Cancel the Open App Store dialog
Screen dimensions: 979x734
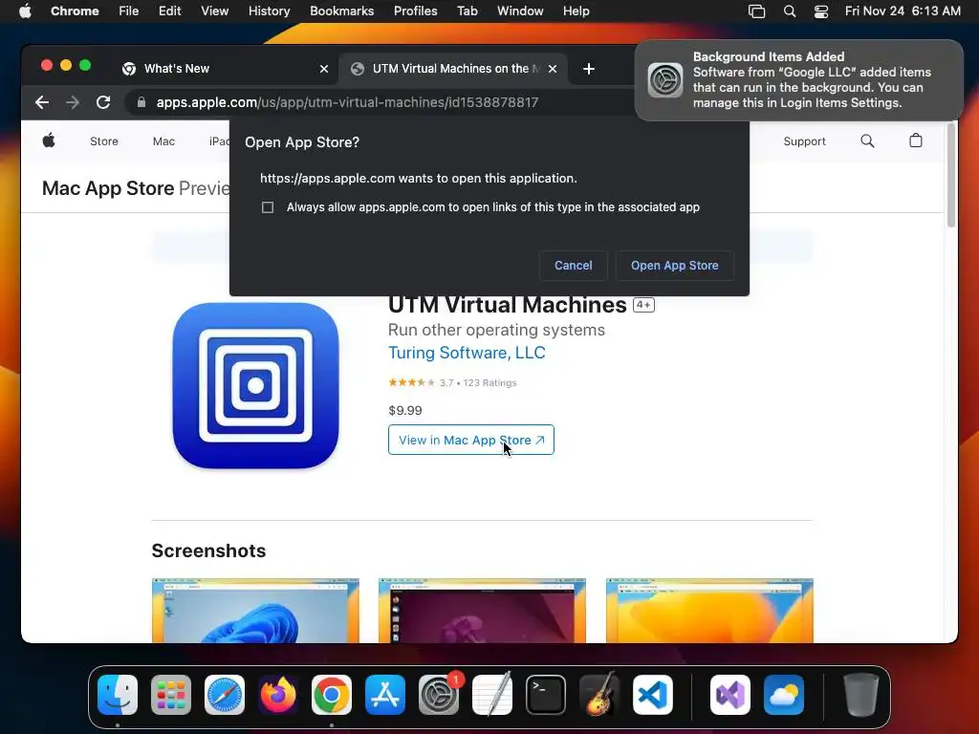574,266
